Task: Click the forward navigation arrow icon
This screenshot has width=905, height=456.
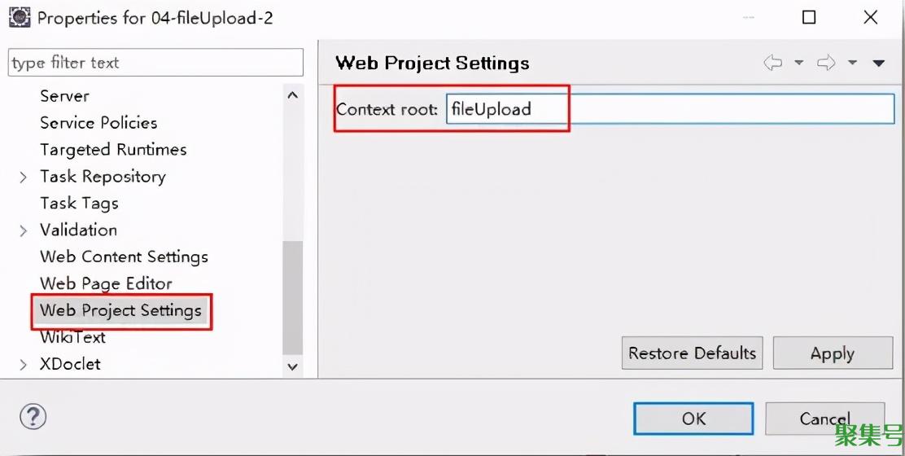Action: [x=826, y=63]
